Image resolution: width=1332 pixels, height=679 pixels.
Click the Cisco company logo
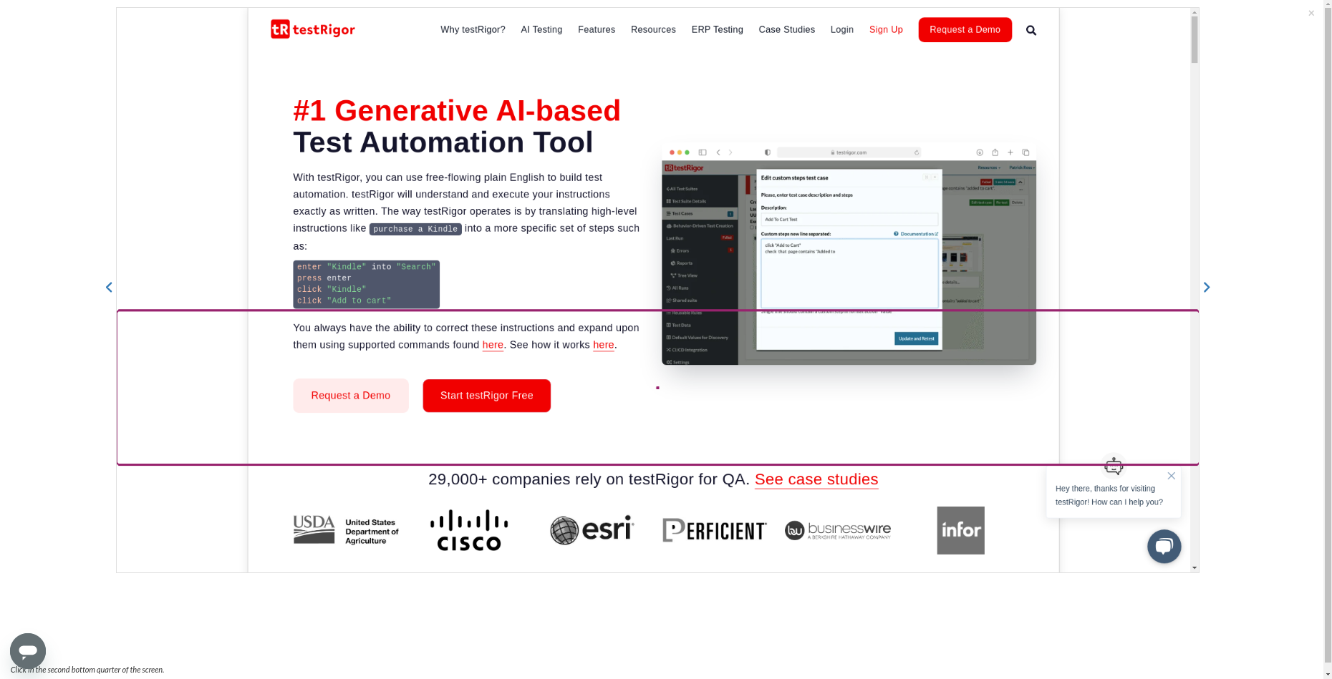(469, 530)
